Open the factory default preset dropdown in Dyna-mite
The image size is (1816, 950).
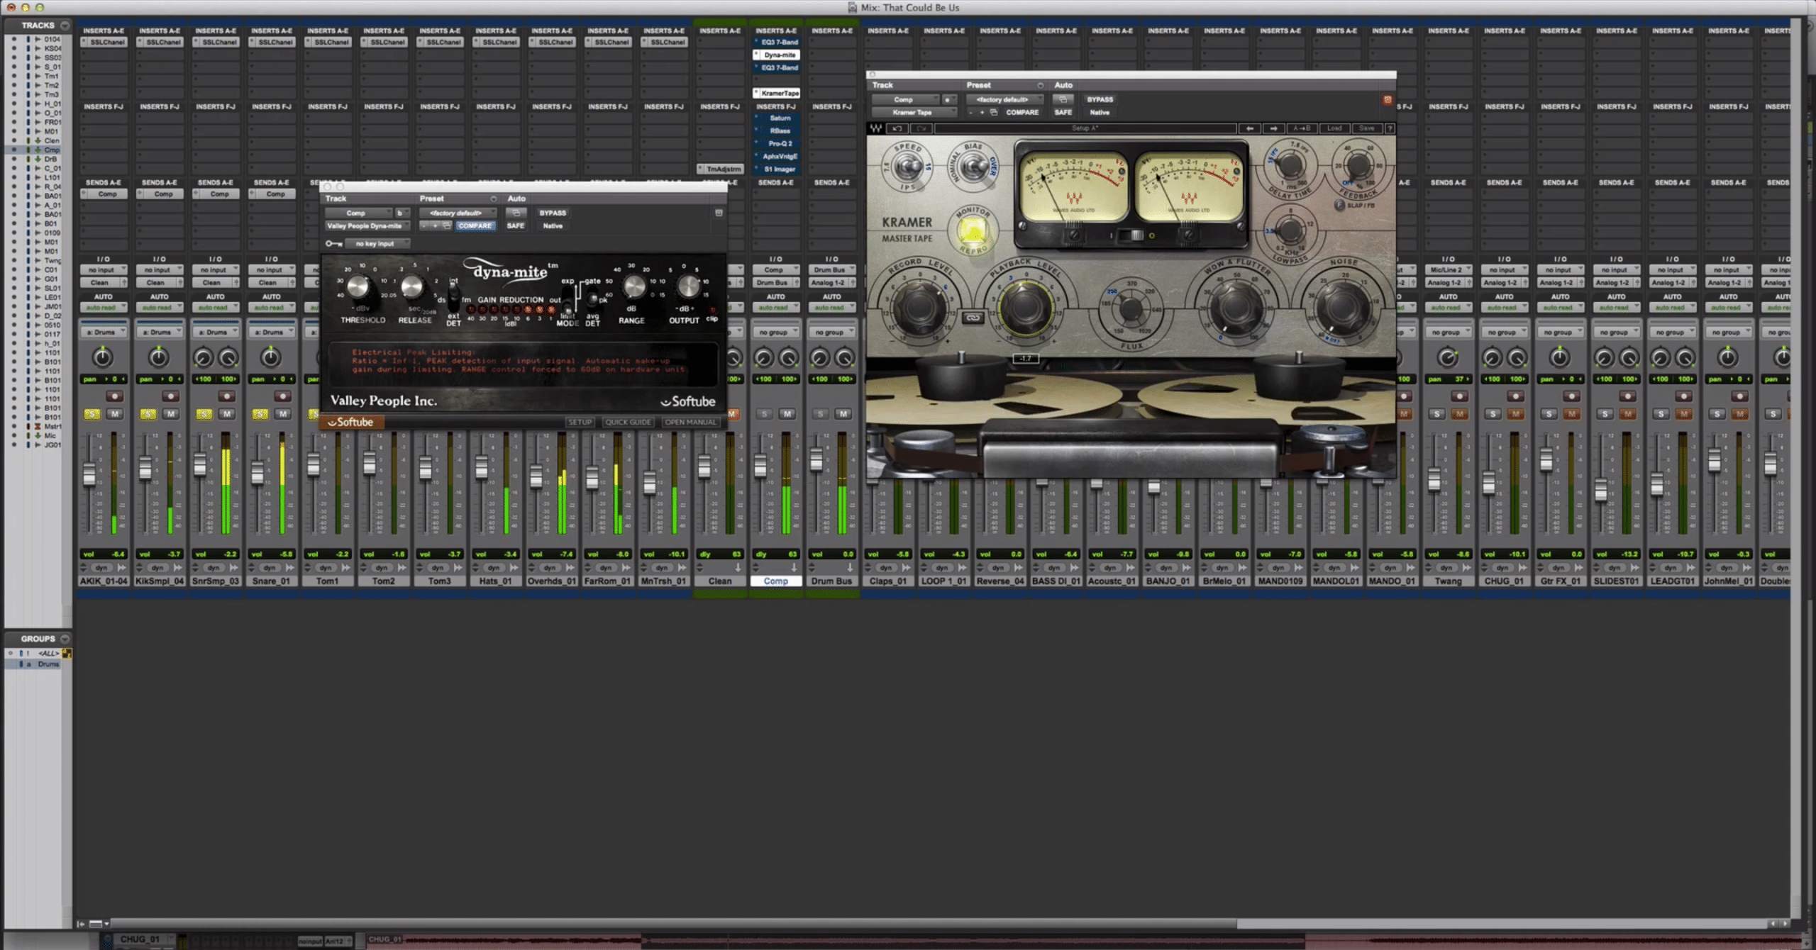tap(458, 213)
